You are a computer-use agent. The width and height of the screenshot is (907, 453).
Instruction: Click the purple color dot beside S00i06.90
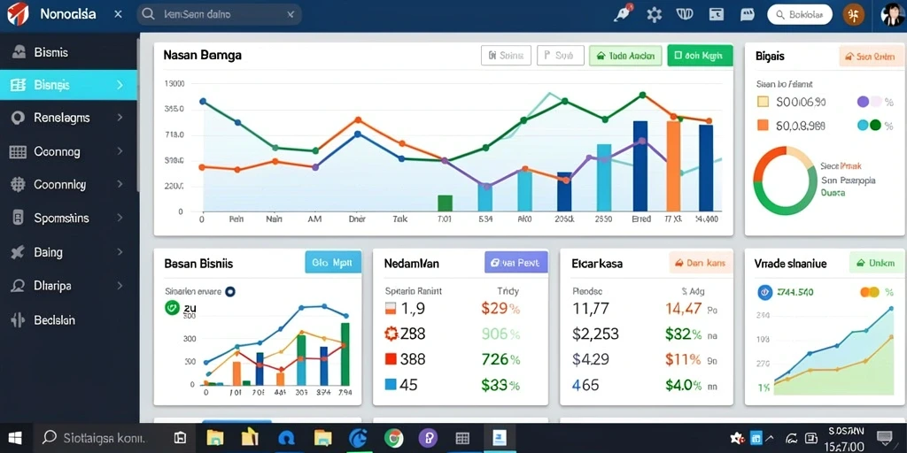point(863,103)
